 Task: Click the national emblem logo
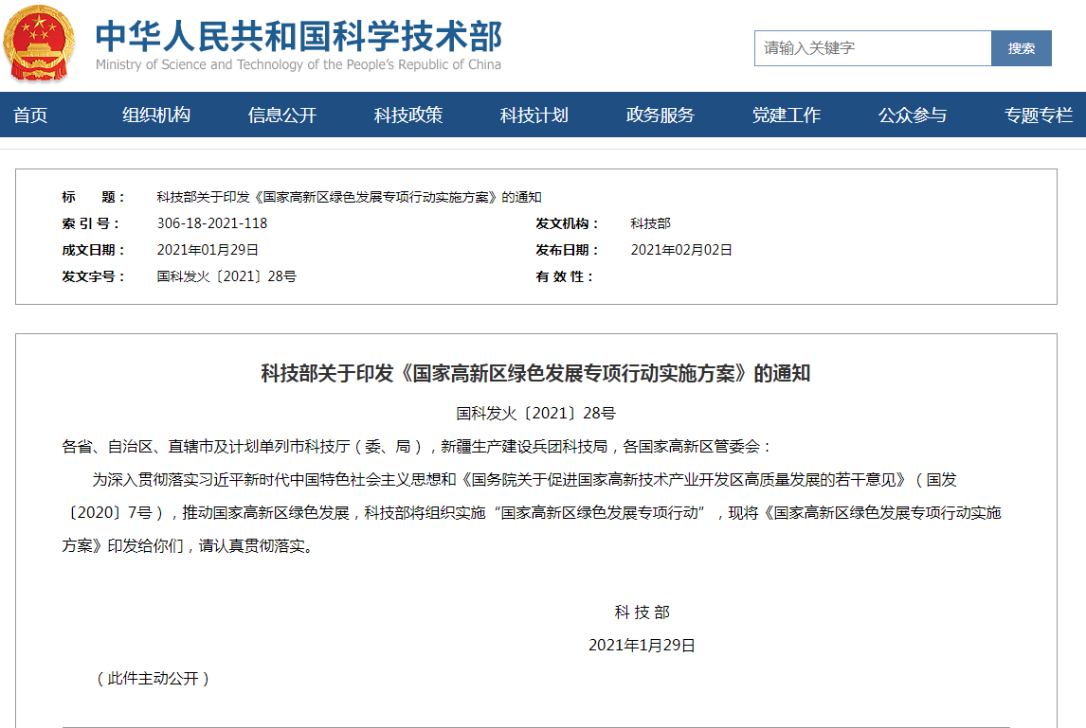coord(39,43)
